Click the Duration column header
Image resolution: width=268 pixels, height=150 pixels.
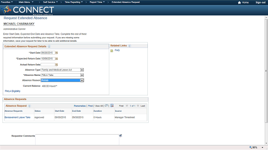(98, 111)
